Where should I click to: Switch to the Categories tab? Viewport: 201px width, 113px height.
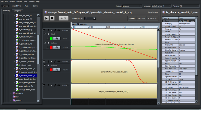point(18,11)
